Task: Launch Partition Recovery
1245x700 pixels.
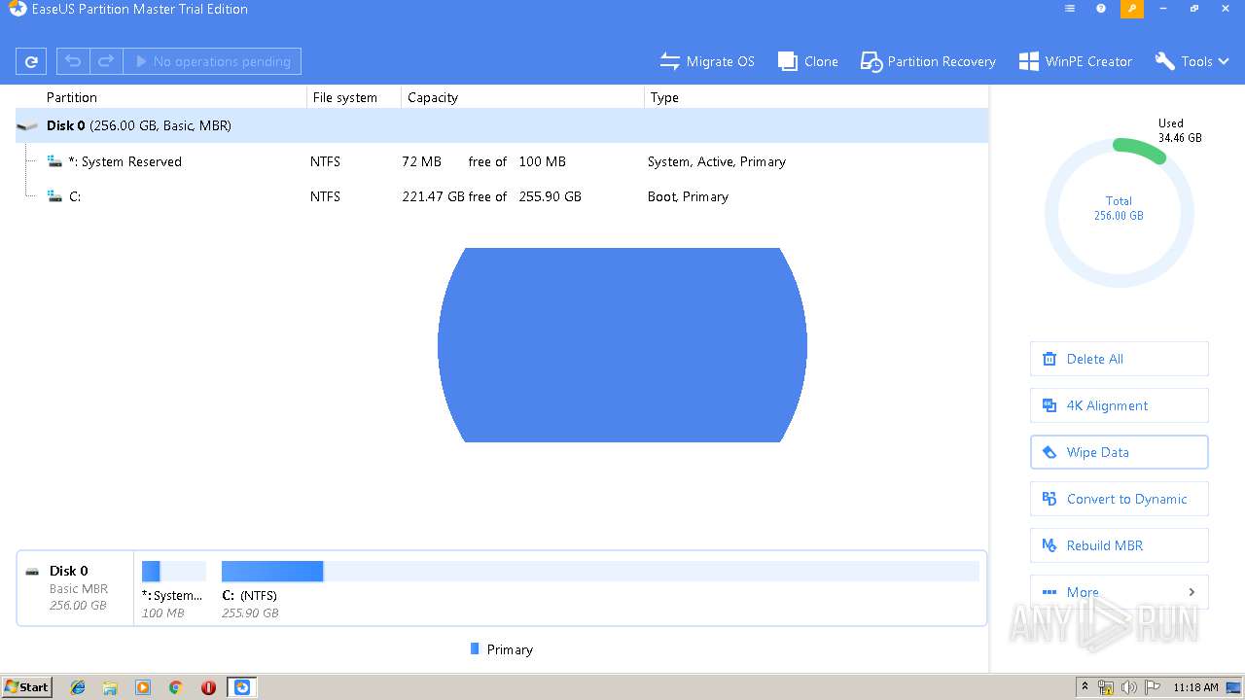Action: pos(928,61)
